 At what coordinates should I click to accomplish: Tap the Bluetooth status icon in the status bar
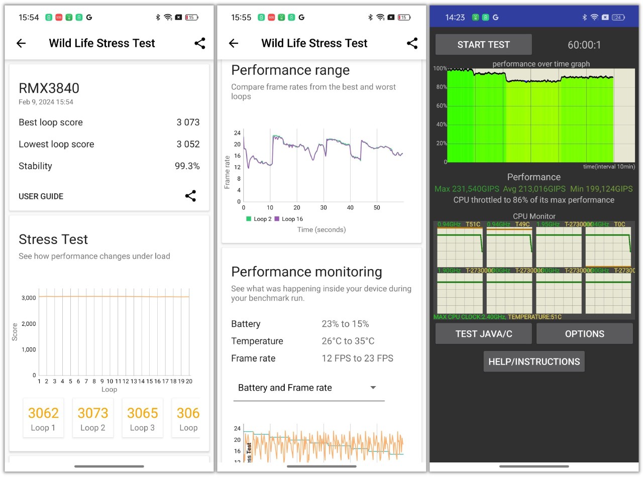click(x=157, y=17)
